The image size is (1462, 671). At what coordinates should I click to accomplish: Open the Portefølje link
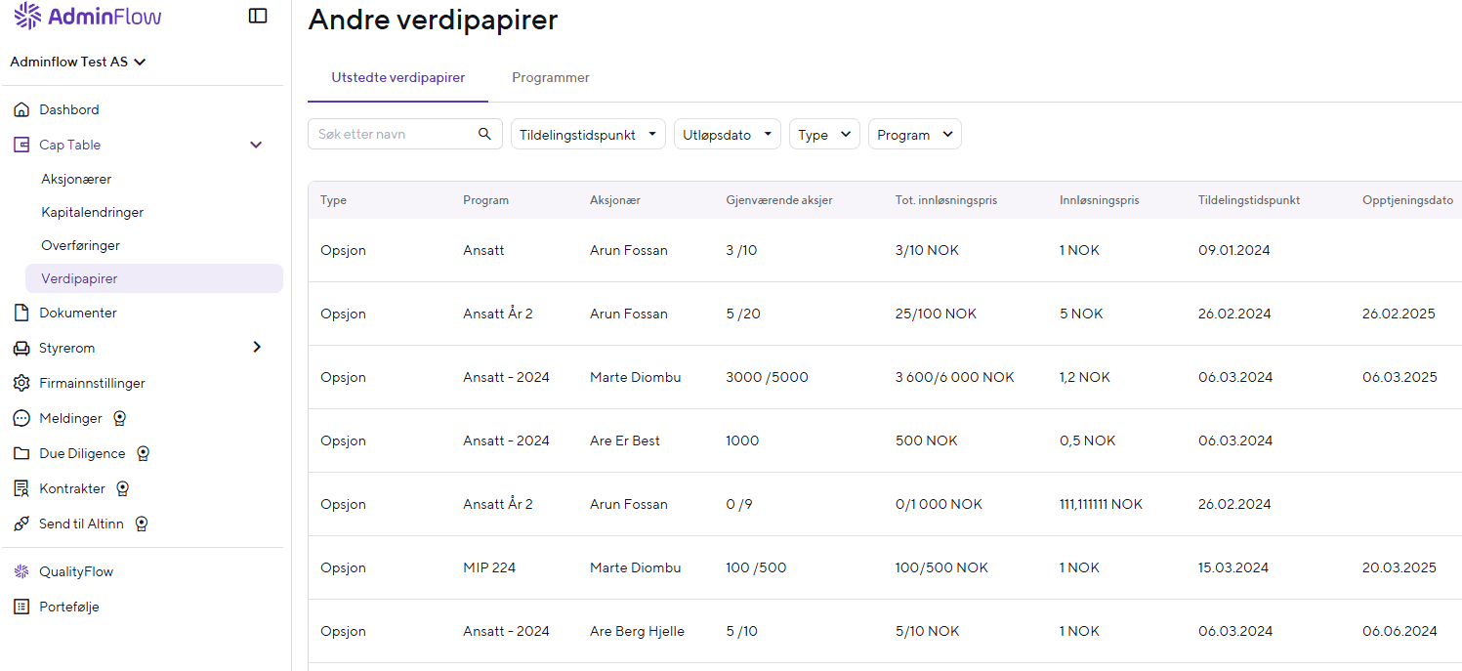click(x=69, y=607)
